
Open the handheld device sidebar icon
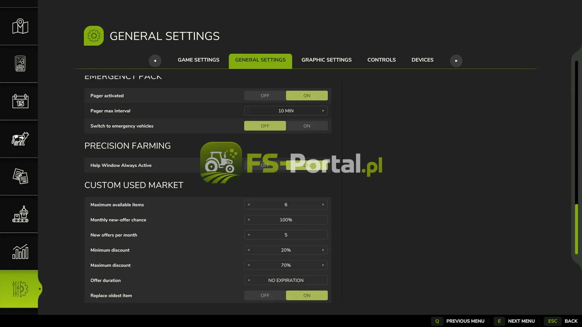pos(20,64)
